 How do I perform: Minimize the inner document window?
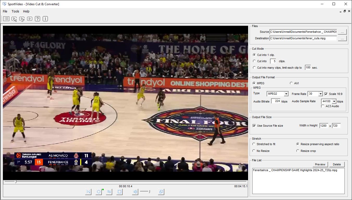click(x=341, y=11)
